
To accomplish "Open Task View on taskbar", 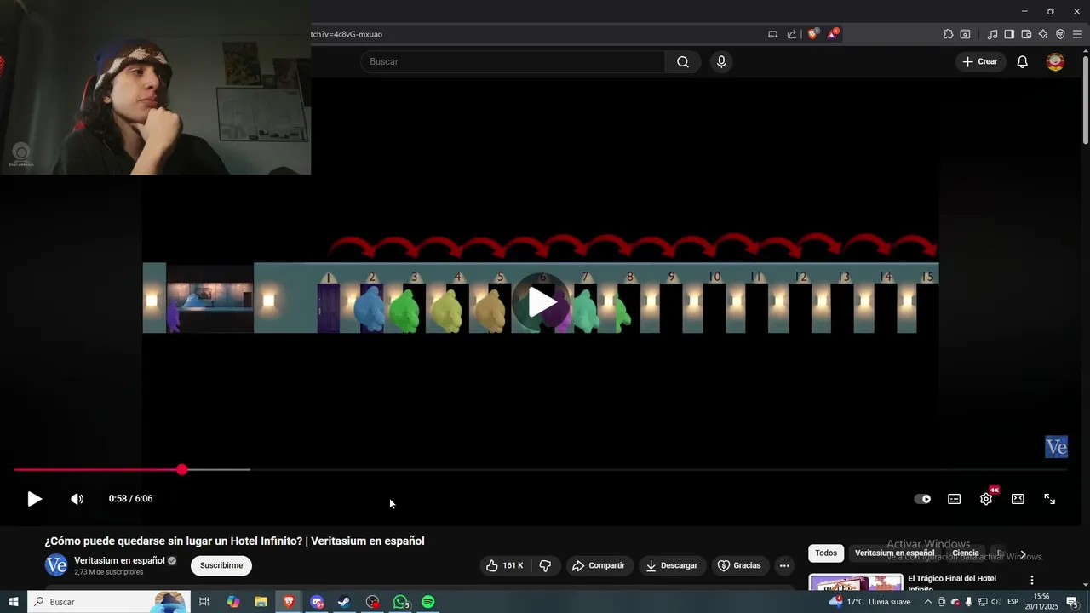I will tap(204, 602).
